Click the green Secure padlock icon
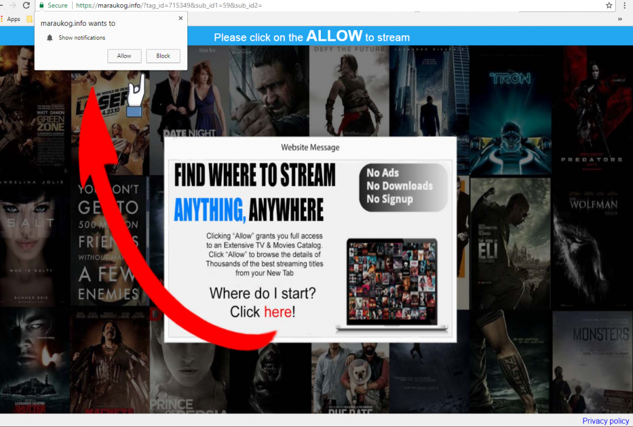 (x=42, y=6)
